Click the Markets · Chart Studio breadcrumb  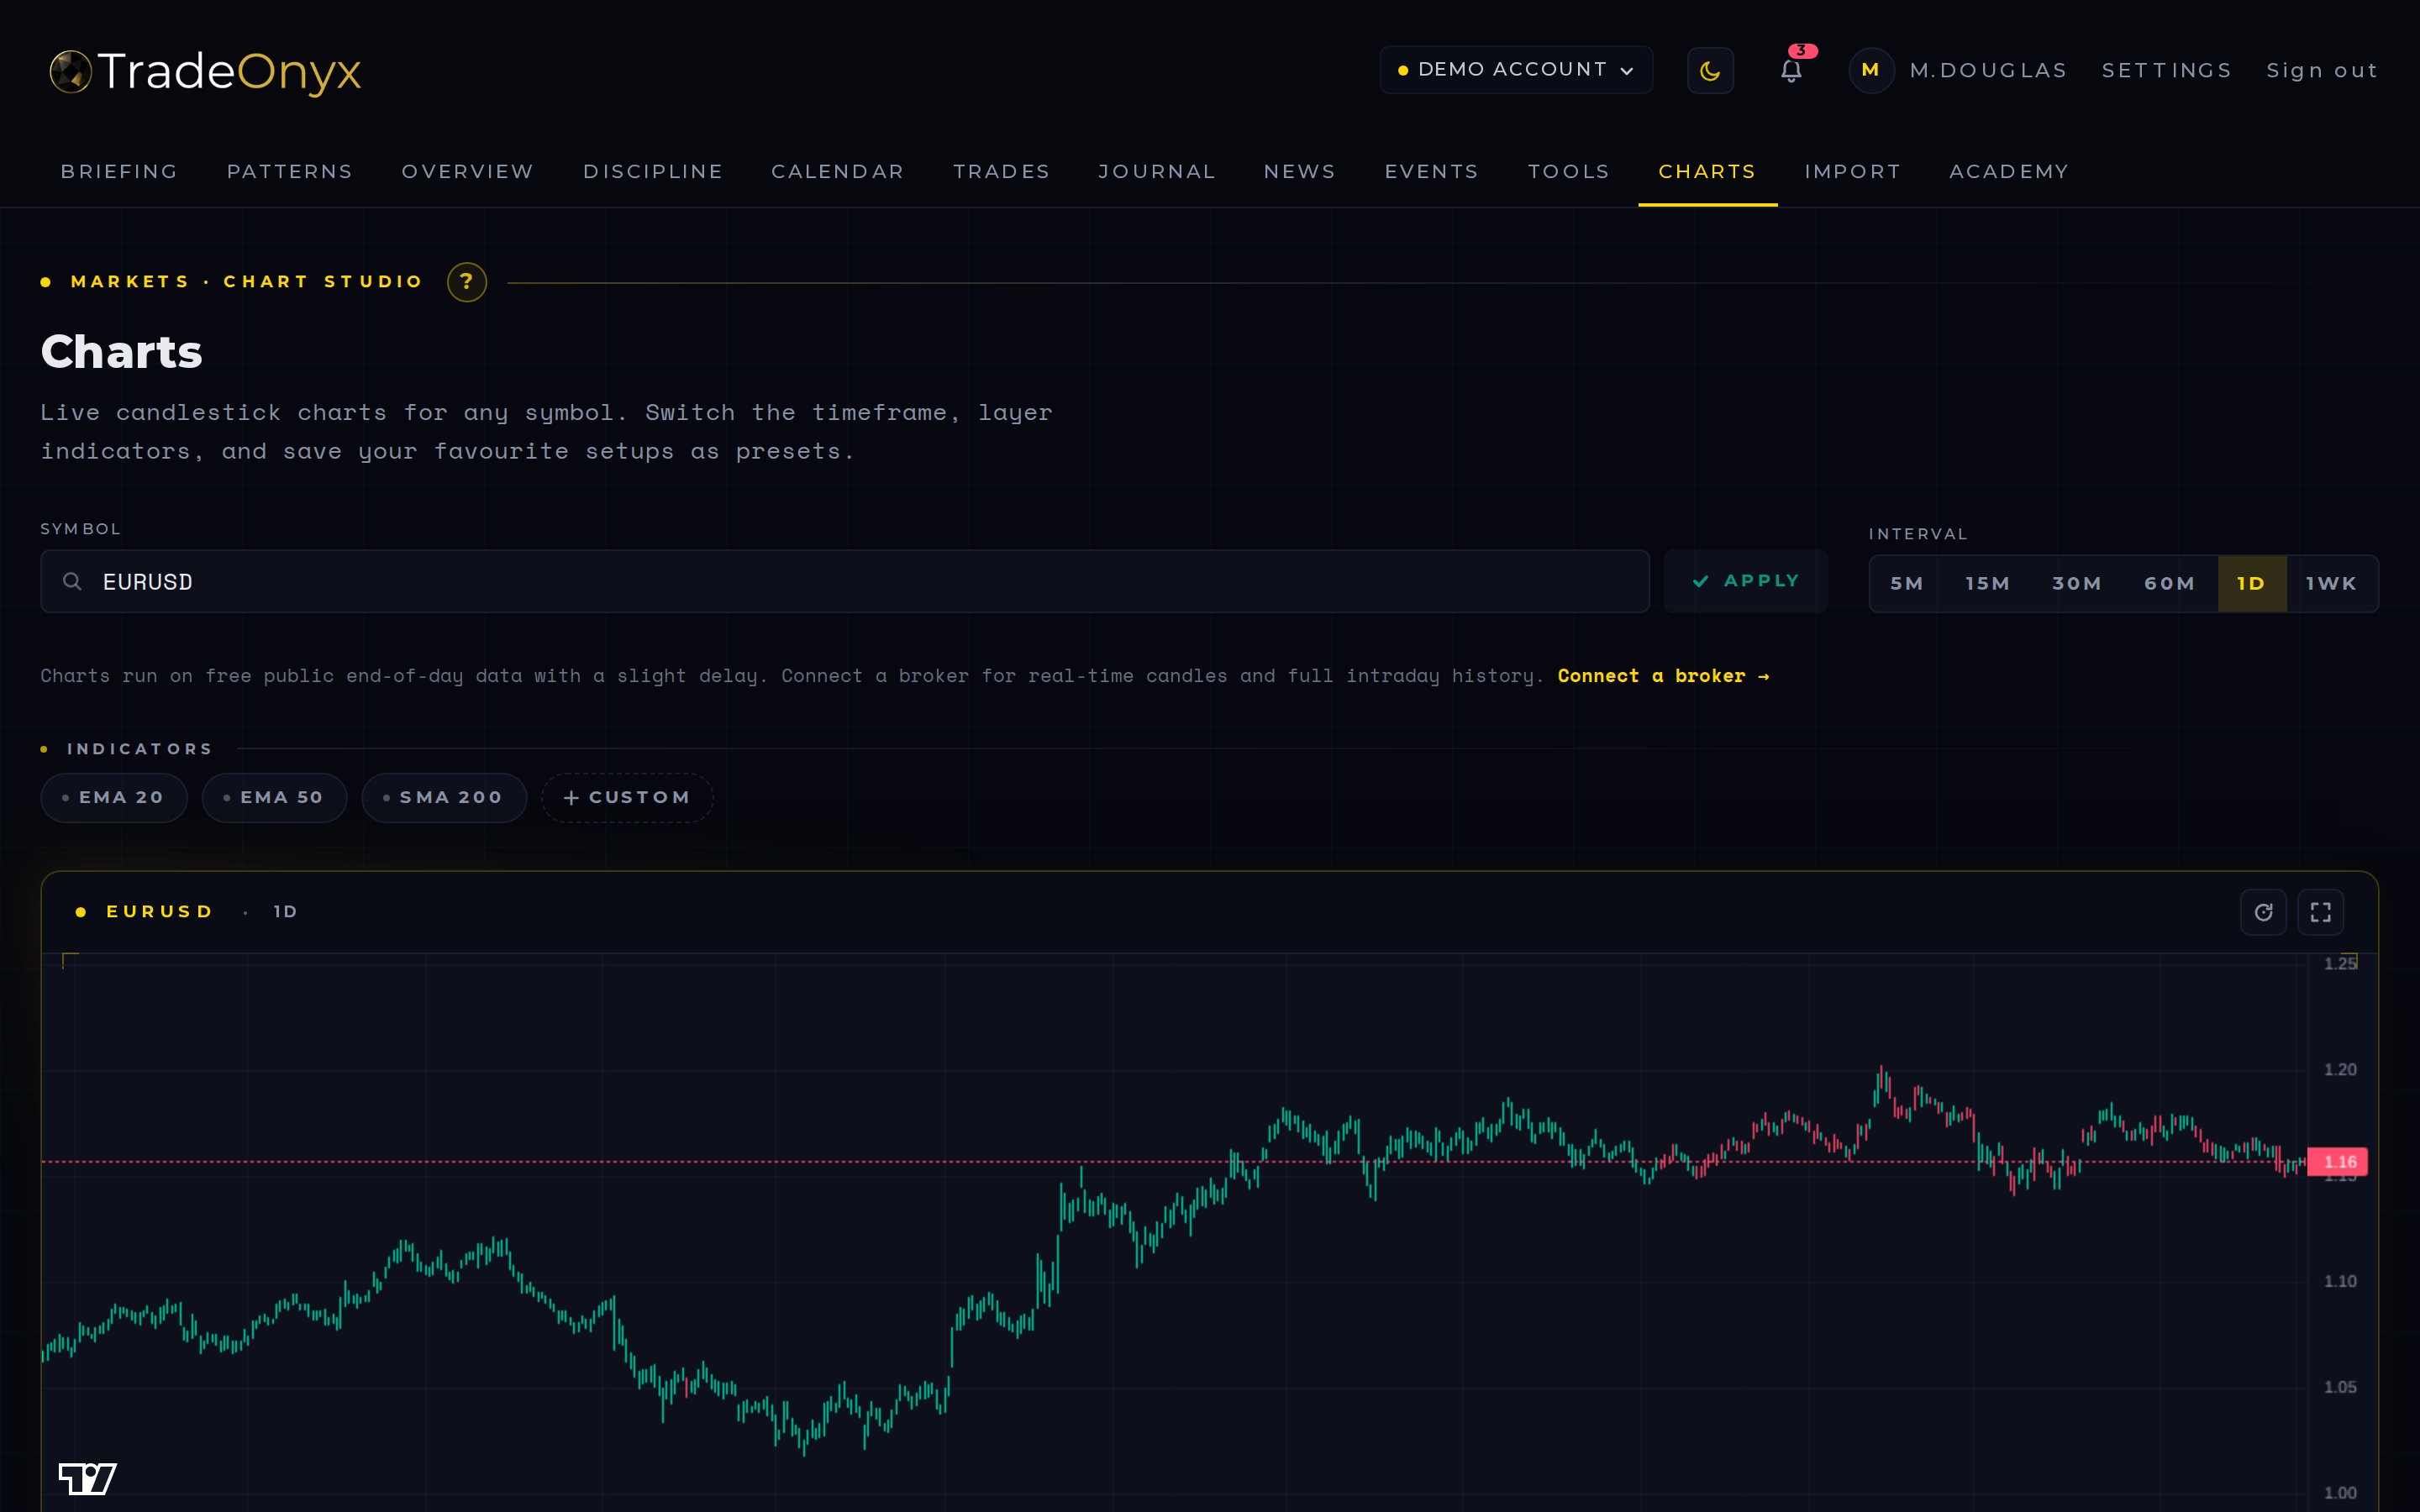pyautogui.click(x=246, y=282)
